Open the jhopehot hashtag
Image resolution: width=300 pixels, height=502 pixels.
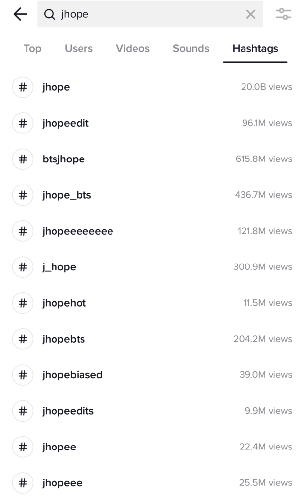(x=64, y=303)
